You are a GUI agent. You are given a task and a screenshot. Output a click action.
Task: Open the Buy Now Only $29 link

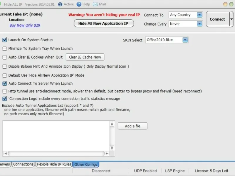tap(25, 25)
